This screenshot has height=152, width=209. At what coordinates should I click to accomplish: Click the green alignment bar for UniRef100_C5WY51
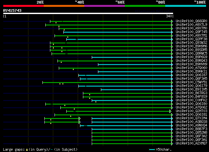[x=107, y=83]
